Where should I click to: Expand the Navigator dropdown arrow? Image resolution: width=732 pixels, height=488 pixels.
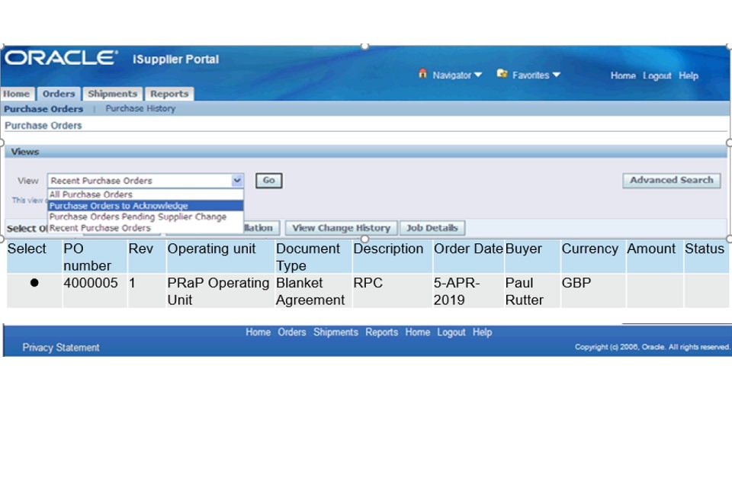(478, 75)
